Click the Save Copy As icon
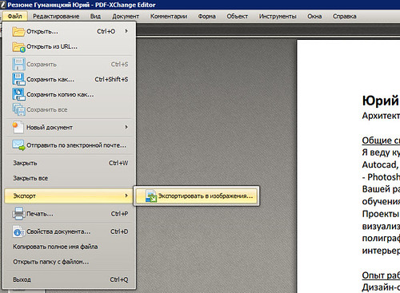Viewport: 400px width, 293px height. (18, 94)
